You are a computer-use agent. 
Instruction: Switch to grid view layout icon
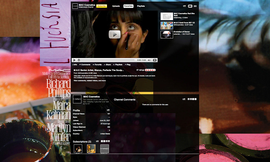pyautogui.click(x=195, y=6)
